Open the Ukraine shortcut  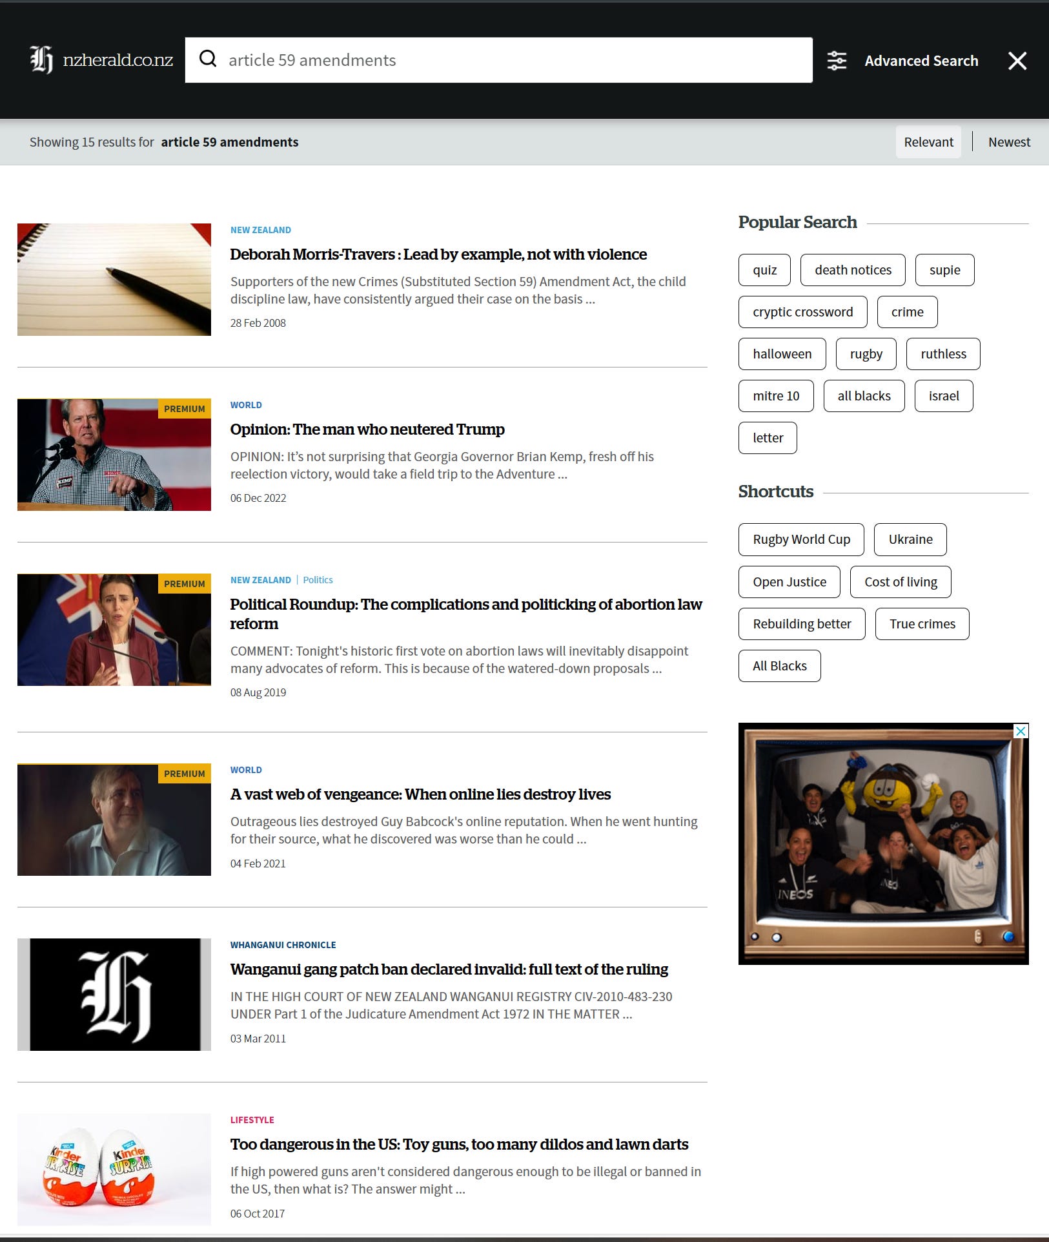pyautogui.click(x=910, y=539)
